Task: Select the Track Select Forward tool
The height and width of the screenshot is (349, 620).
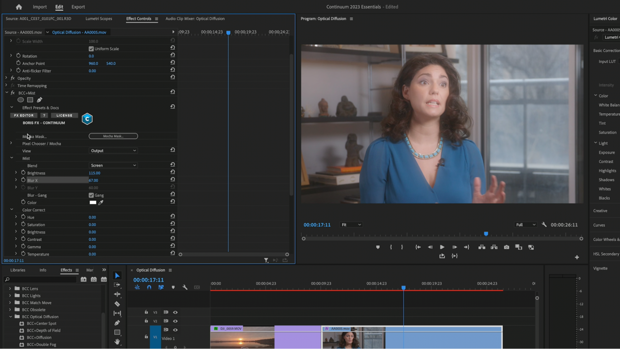Action: click(x=117, y=285)
